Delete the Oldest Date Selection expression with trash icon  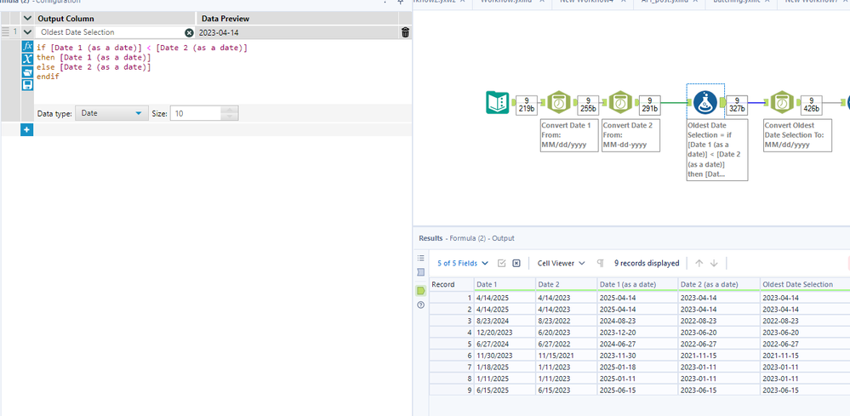point(405,32)
